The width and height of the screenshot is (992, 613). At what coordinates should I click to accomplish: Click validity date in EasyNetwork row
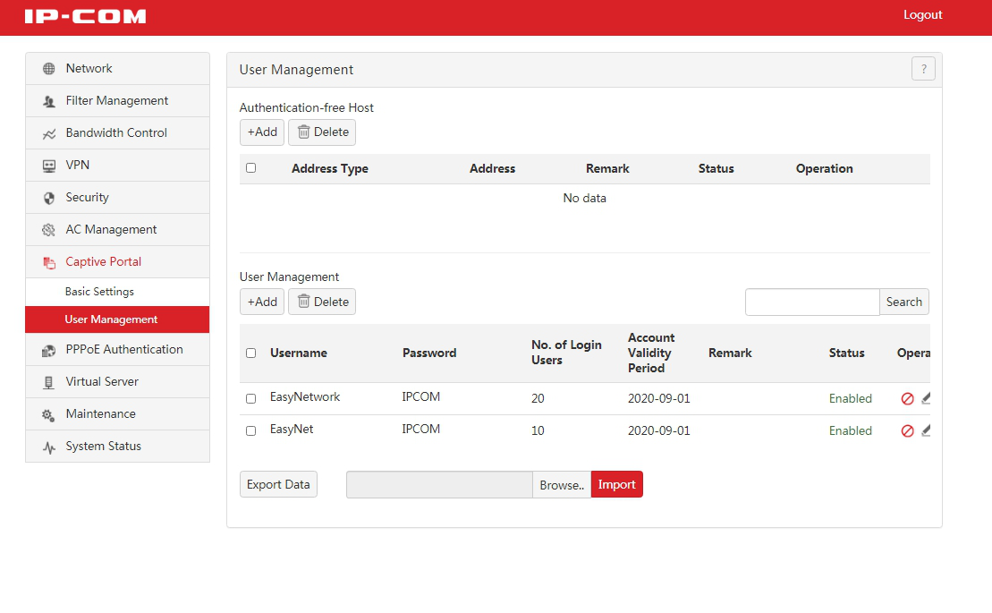(658, 398)
